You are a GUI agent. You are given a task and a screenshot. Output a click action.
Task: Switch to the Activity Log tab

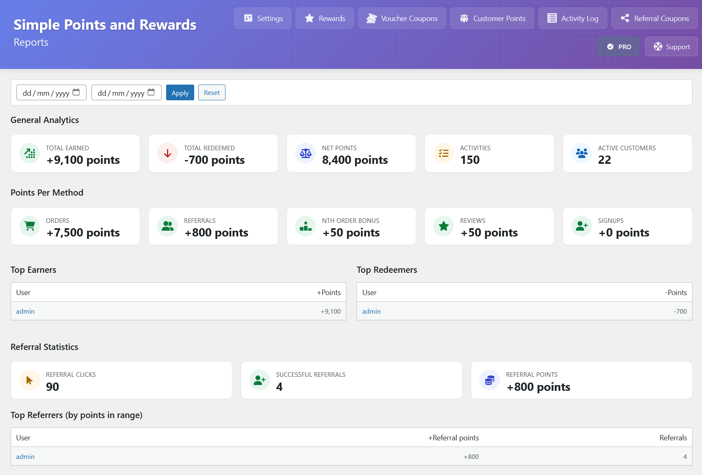click(572, 18)
